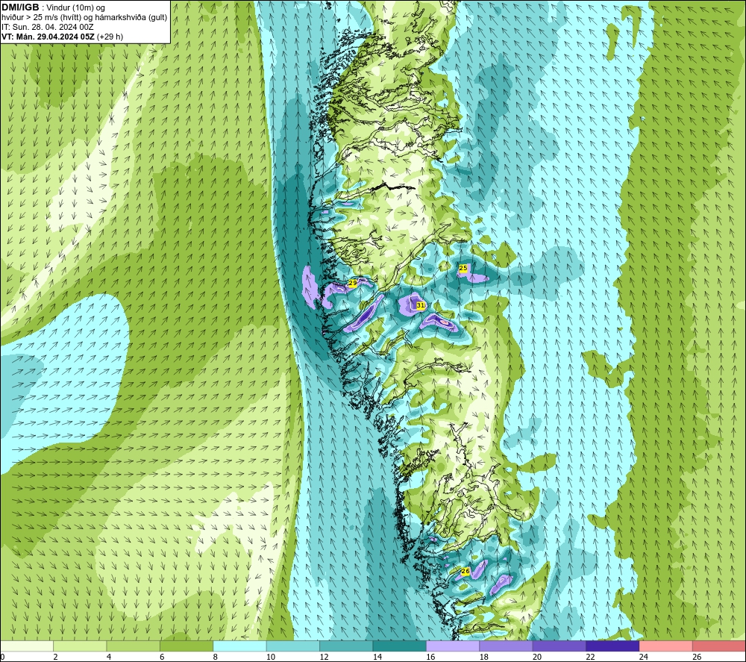Click the yellow gust marker labeled 31
Viewport: 746px width, 662px height.
(x=421, y=305)
